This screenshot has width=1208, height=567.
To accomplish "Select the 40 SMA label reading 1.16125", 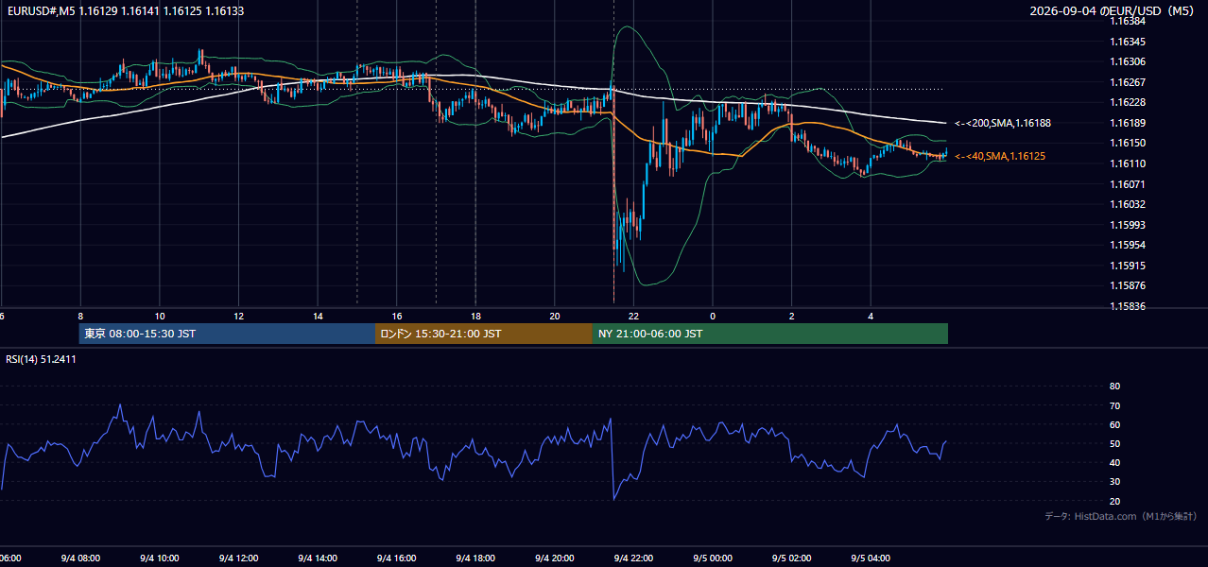I will [1000, 156].
